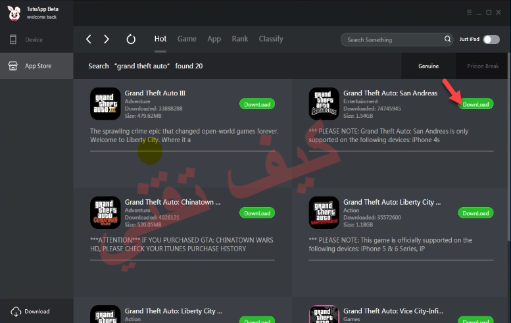Click the store icon beside App Store

(x=12, y=66)
